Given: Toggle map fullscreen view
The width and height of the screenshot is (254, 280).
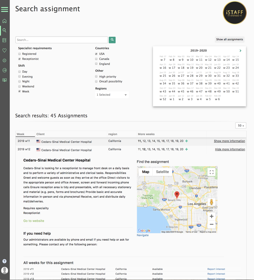Looking at the screenshot, I should pyautogui.click(x=212, y=172).
